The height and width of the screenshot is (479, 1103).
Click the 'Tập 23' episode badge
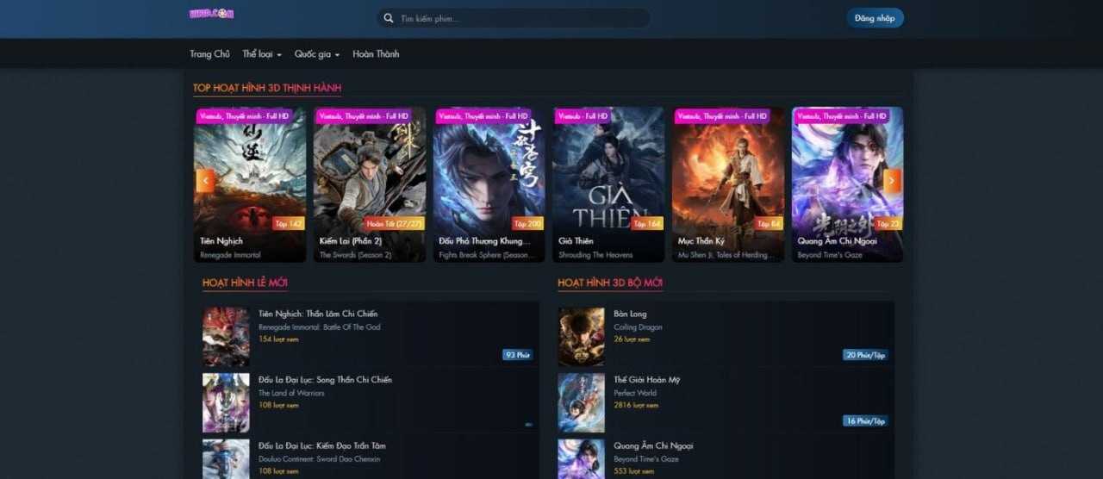click(888, 224)
